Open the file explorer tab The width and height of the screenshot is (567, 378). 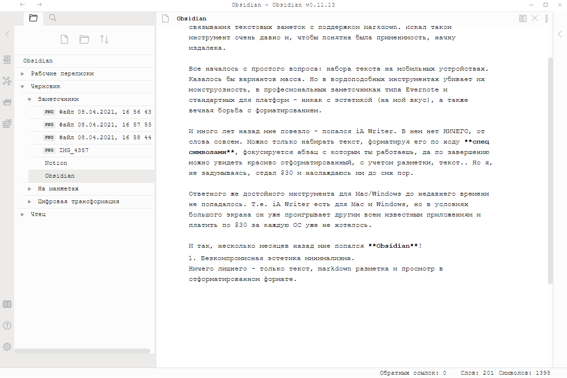[x=33, y=18]
